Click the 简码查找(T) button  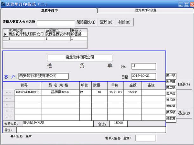point(86,22)
